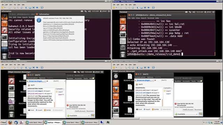Switch to Bad Guy VMware taskbar button

(x=53, y=123)
